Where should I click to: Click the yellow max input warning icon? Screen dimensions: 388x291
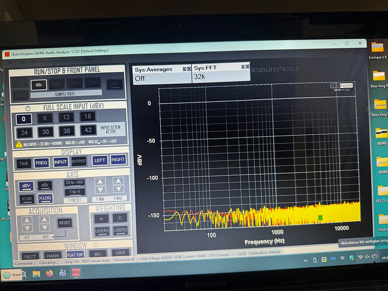click(19, 144)
